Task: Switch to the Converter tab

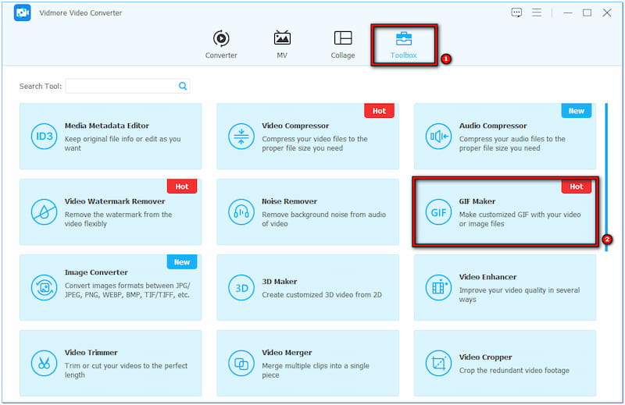Action: [221, 44]
